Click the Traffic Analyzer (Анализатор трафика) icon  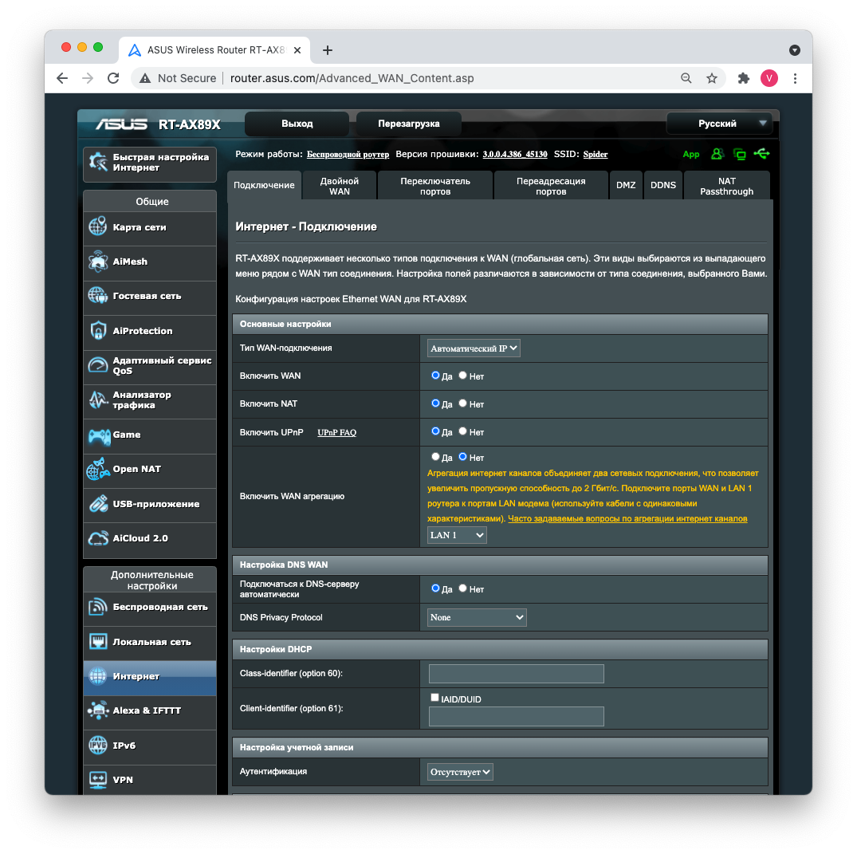pos(98,399)
